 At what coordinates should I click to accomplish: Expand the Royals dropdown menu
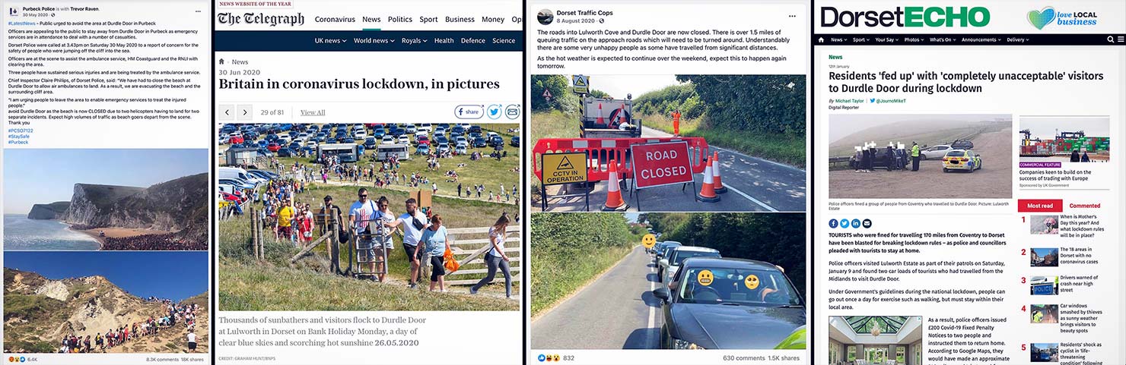point(414,41)
